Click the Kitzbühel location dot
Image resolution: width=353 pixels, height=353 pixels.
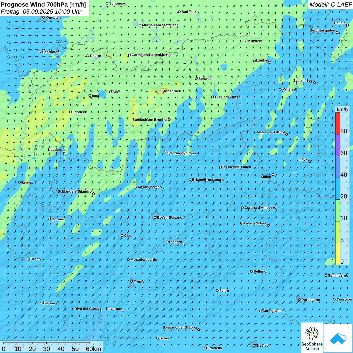tap(270, 63)
